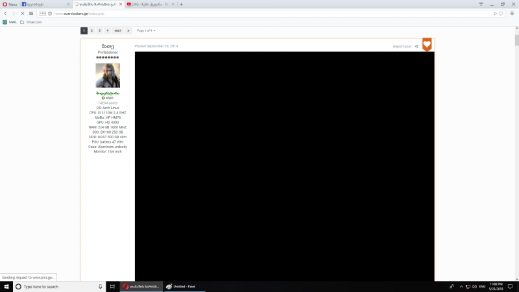Click the browser back arrow

[x=6, y=13]
